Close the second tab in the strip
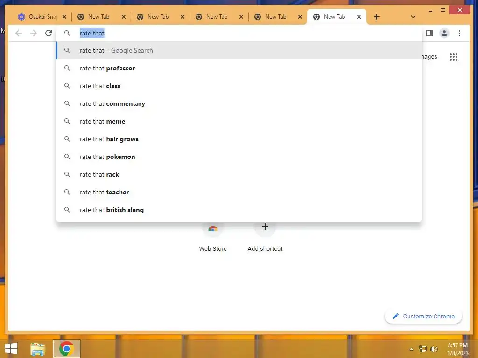Screen dimensions: 478x358 (123, 17)
